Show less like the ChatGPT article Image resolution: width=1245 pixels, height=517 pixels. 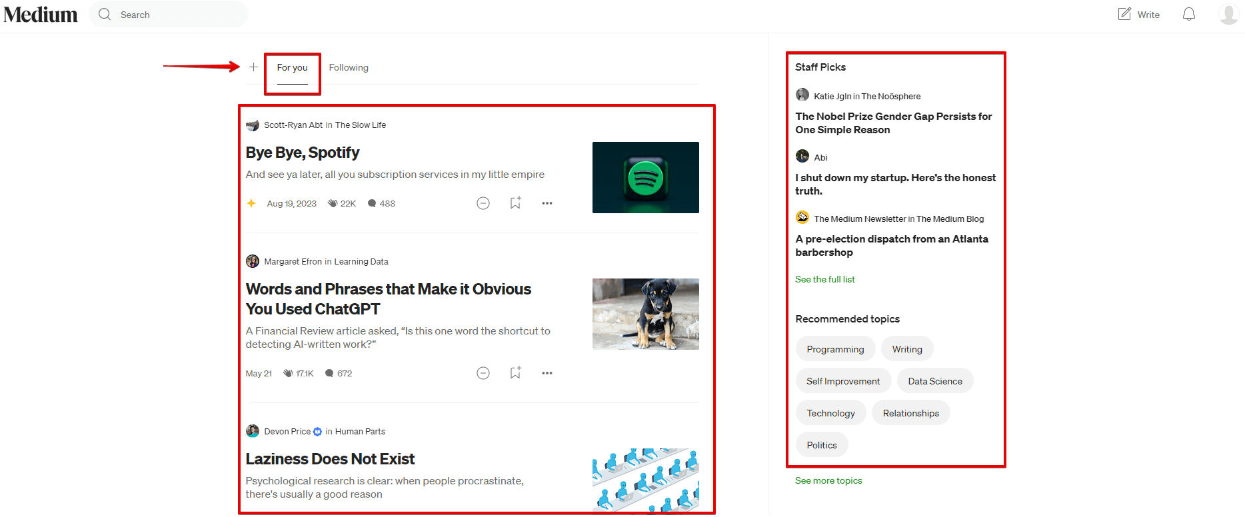483,373
